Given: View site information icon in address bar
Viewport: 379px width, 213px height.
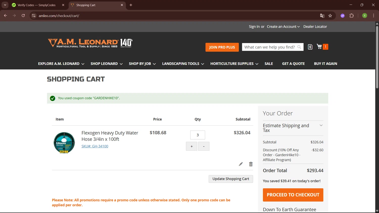Looking at the screenshot, I should click(x=34, y=16).
